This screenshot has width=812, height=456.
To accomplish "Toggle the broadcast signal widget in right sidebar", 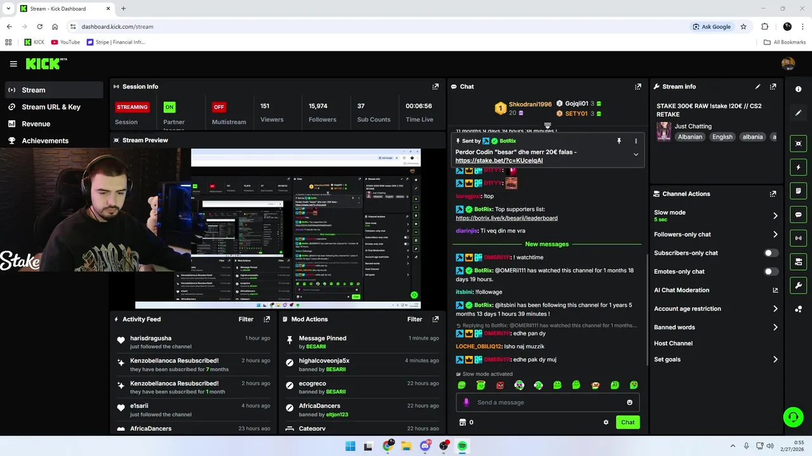I will point(799,238).
